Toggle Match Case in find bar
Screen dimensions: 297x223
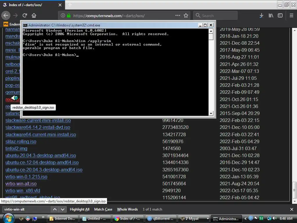(103, 209)
